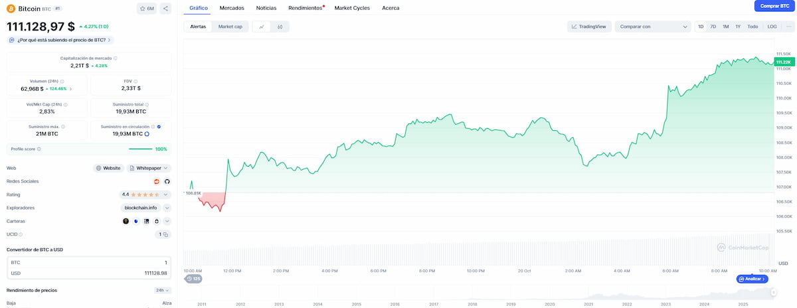Image resolution: width=797 pixels, height=308 pixels.
Task: Click the circulating supply progress ring icon
Action: pos(146,134)
